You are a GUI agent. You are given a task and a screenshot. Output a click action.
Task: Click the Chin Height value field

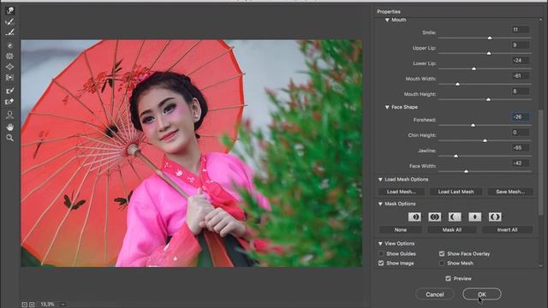521,133
